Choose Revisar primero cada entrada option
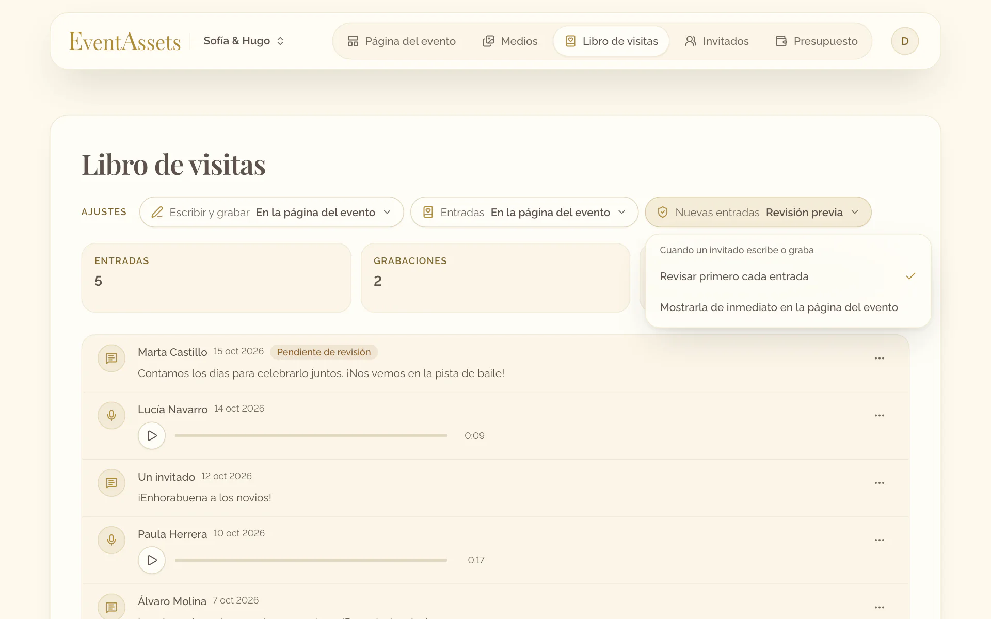This screenshot has width=991, height=619. 788,276
